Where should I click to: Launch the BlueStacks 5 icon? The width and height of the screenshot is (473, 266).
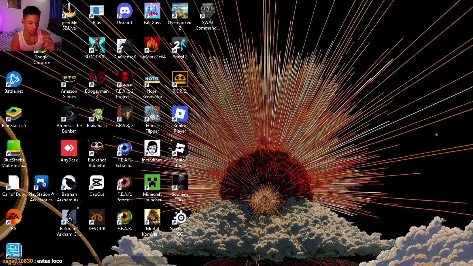click(x=14, y=117)
